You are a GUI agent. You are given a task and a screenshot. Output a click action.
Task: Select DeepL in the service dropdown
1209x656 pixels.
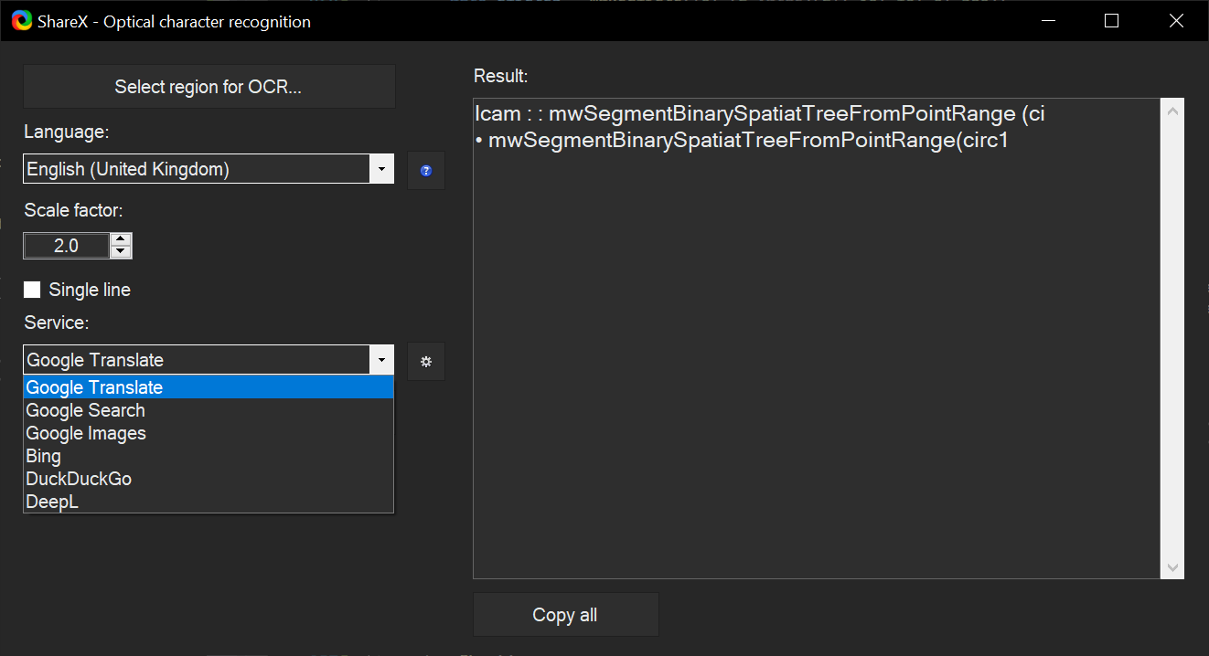pyautogui.click(x=51, y=501)
